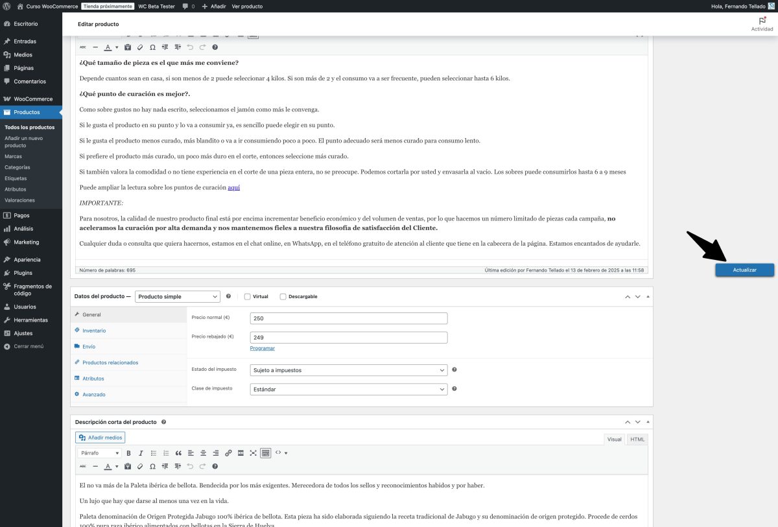Toggle bold formatting in the short description editor
Screen dimensions: 778x527
tap(128, 453)
